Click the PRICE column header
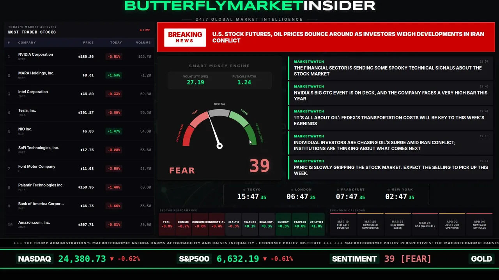The height and width of the screenshot is (280, 499). [88, 42]
